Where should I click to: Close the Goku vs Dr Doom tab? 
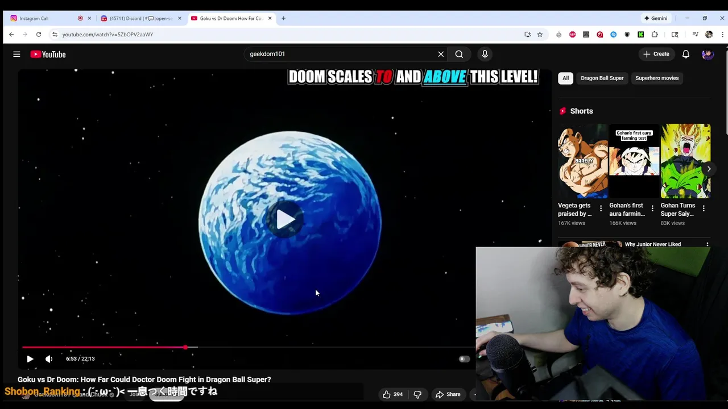click(x=270, y=18)
